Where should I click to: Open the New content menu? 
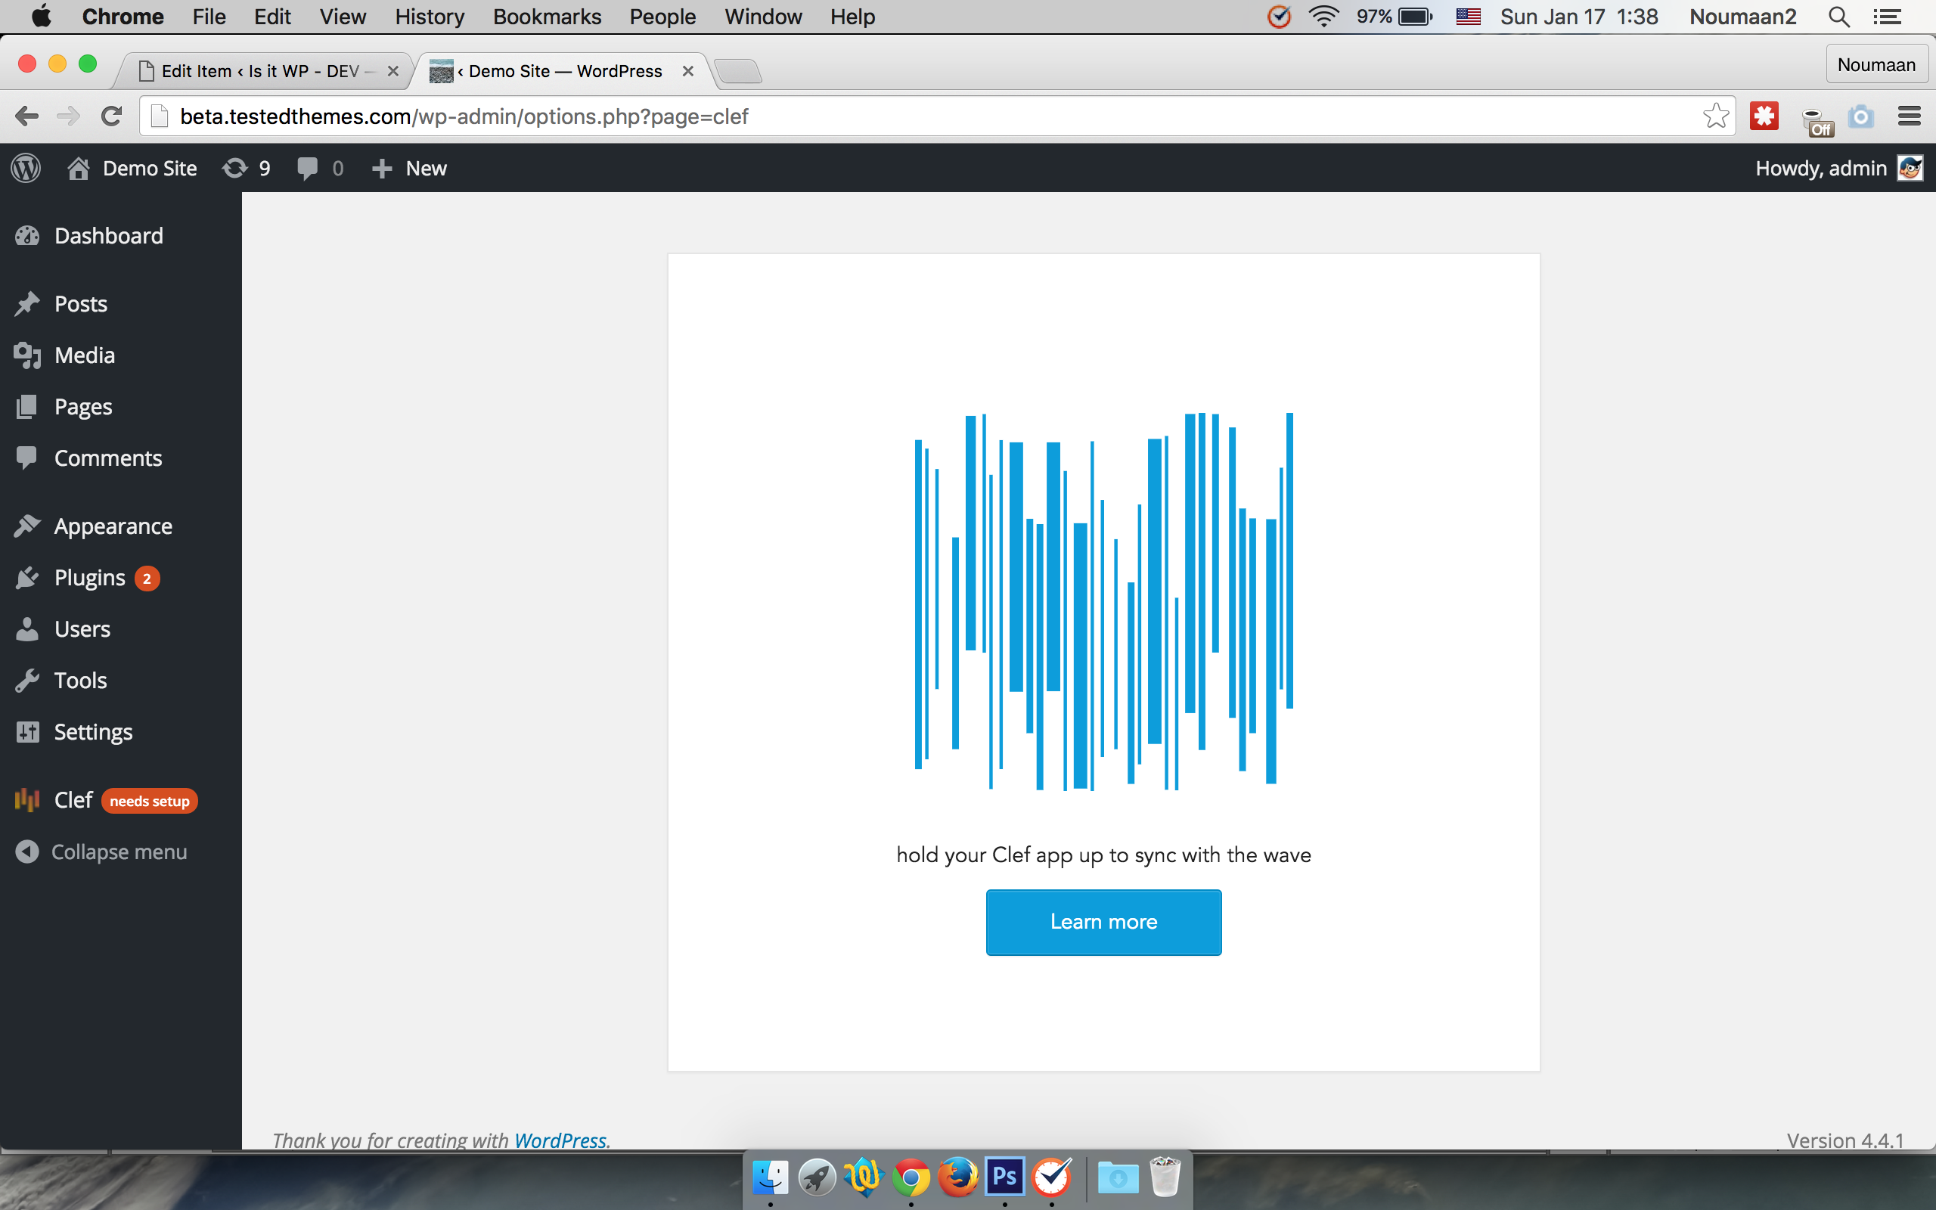(x=409, y=168)
